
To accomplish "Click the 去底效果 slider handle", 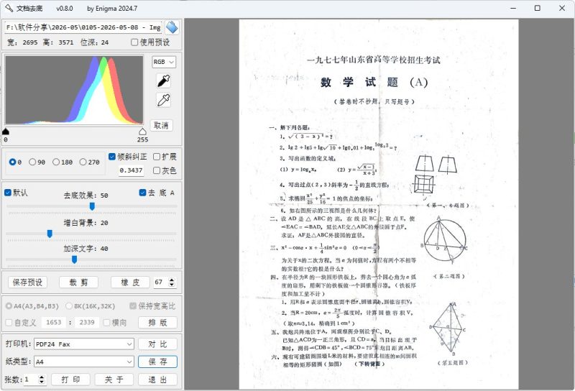I will click(x=92, y=206).
